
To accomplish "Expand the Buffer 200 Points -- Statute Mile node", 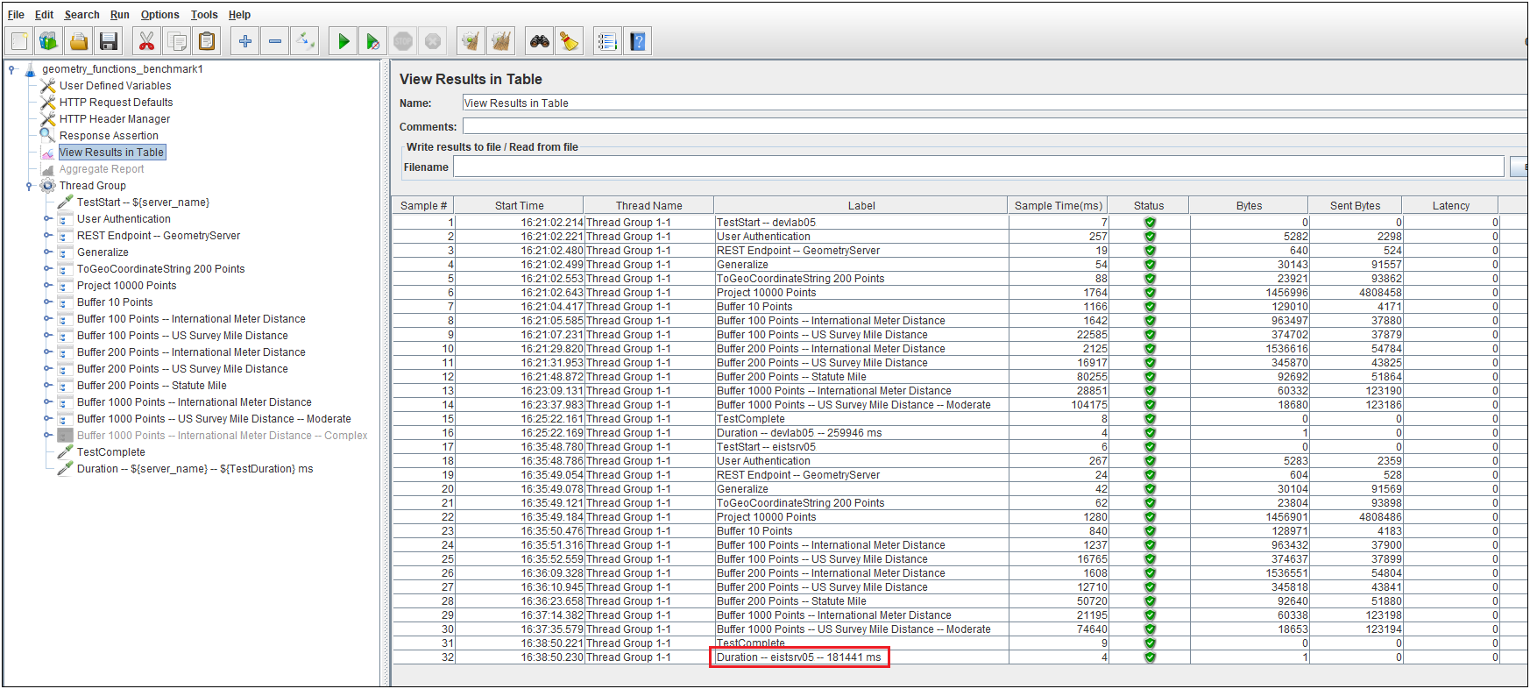I will point(47,386).
